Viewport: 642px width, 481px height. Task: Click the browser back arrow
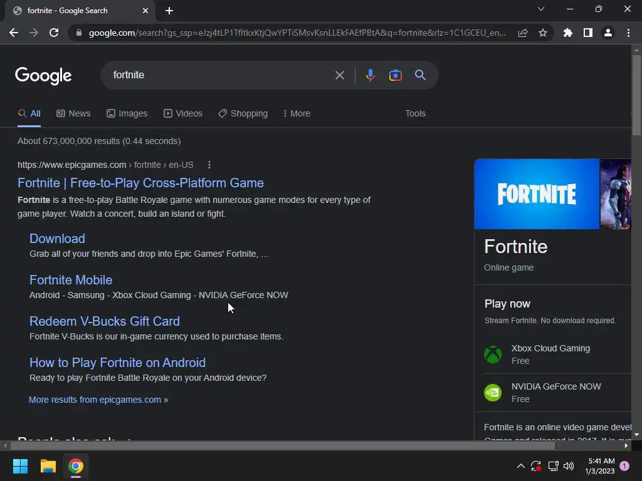pyautogui.click(x=14, y=33)
